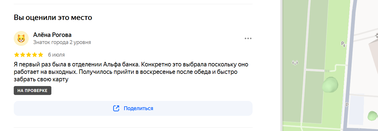Image resolution: width=378 pixels, height=131 pixels.
Task: Open Алёна Рогова's profile name link
Action: tap(52, 35)
